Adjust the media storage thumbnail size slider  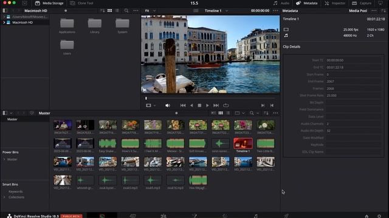[x=66, y=11]
